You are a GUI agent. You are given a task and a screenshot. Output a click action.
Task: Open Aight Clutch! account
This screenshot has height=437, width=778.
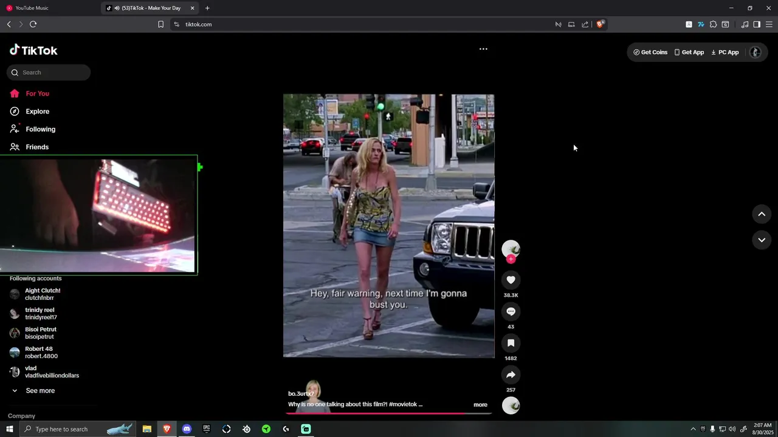tap(43, 294)
